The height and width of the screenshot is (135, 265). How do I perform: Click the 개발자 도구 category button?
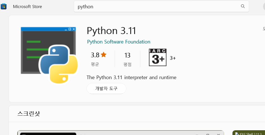(x=106, y=89)
